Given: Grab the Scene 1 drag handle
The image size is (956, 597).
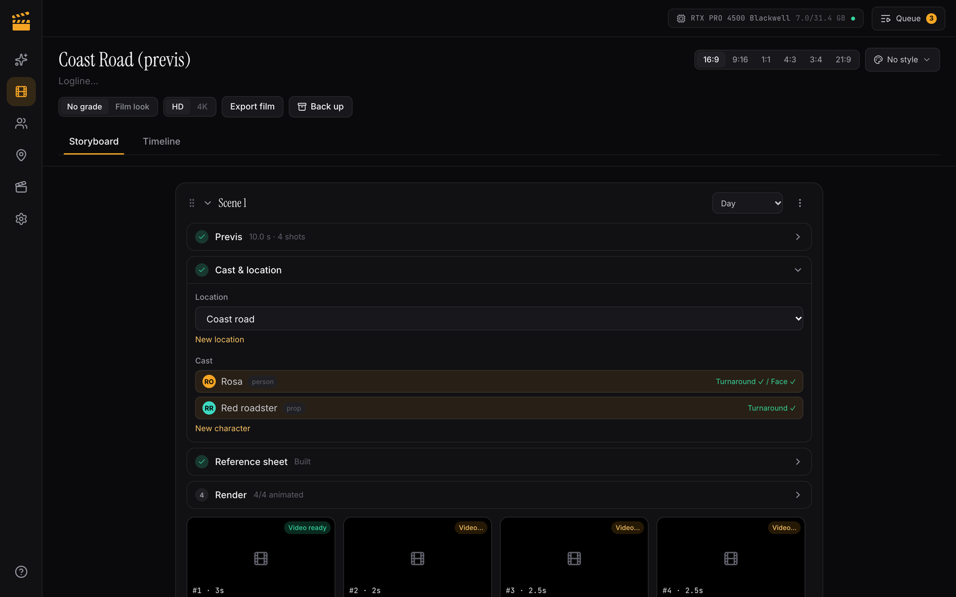Looking at the screenshot, I should 192,203.
